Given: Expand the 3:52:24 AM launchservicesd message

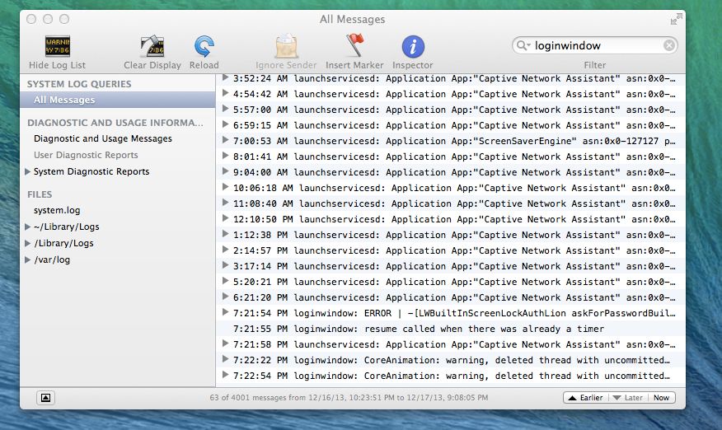Looking at the screenshot, I should click(225, 77).
